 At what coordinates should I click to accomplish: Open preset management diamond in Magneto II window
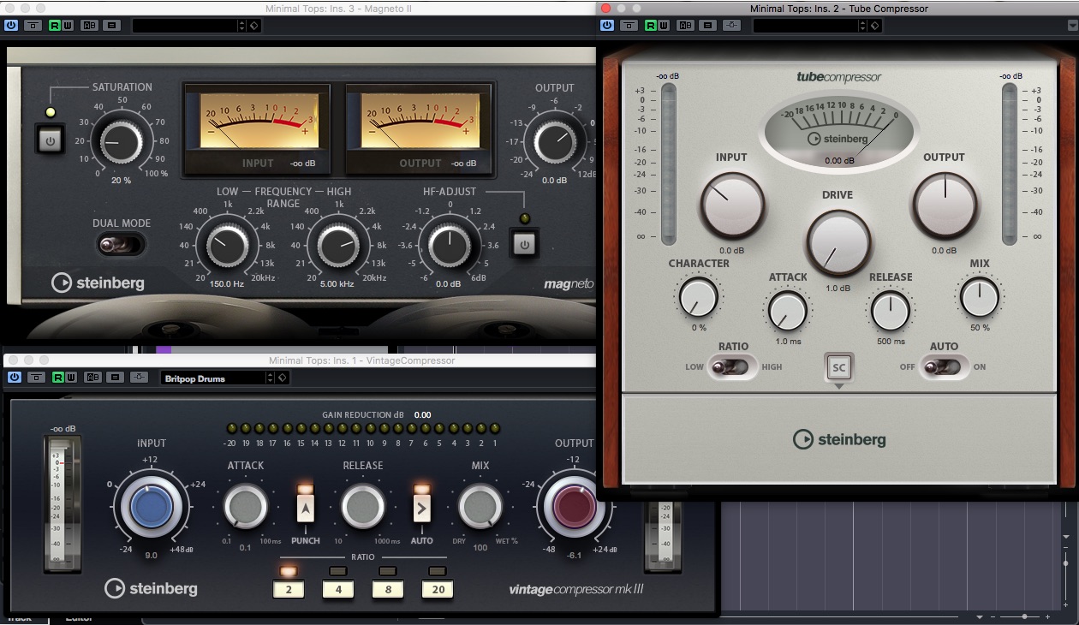[254, 26]
